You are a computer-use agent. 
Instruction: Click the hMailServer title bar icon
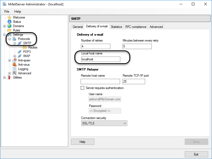pyautogui.click(x=5, y=4)
